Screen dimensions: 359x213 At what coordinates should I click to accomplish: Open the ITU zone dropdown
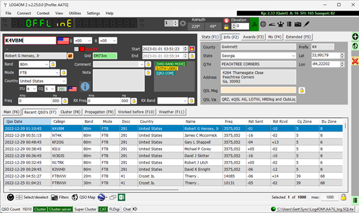click(31, 89)
